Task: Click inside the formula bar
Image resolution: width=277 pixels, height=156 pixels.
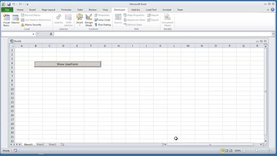Action: coord(163,34)
